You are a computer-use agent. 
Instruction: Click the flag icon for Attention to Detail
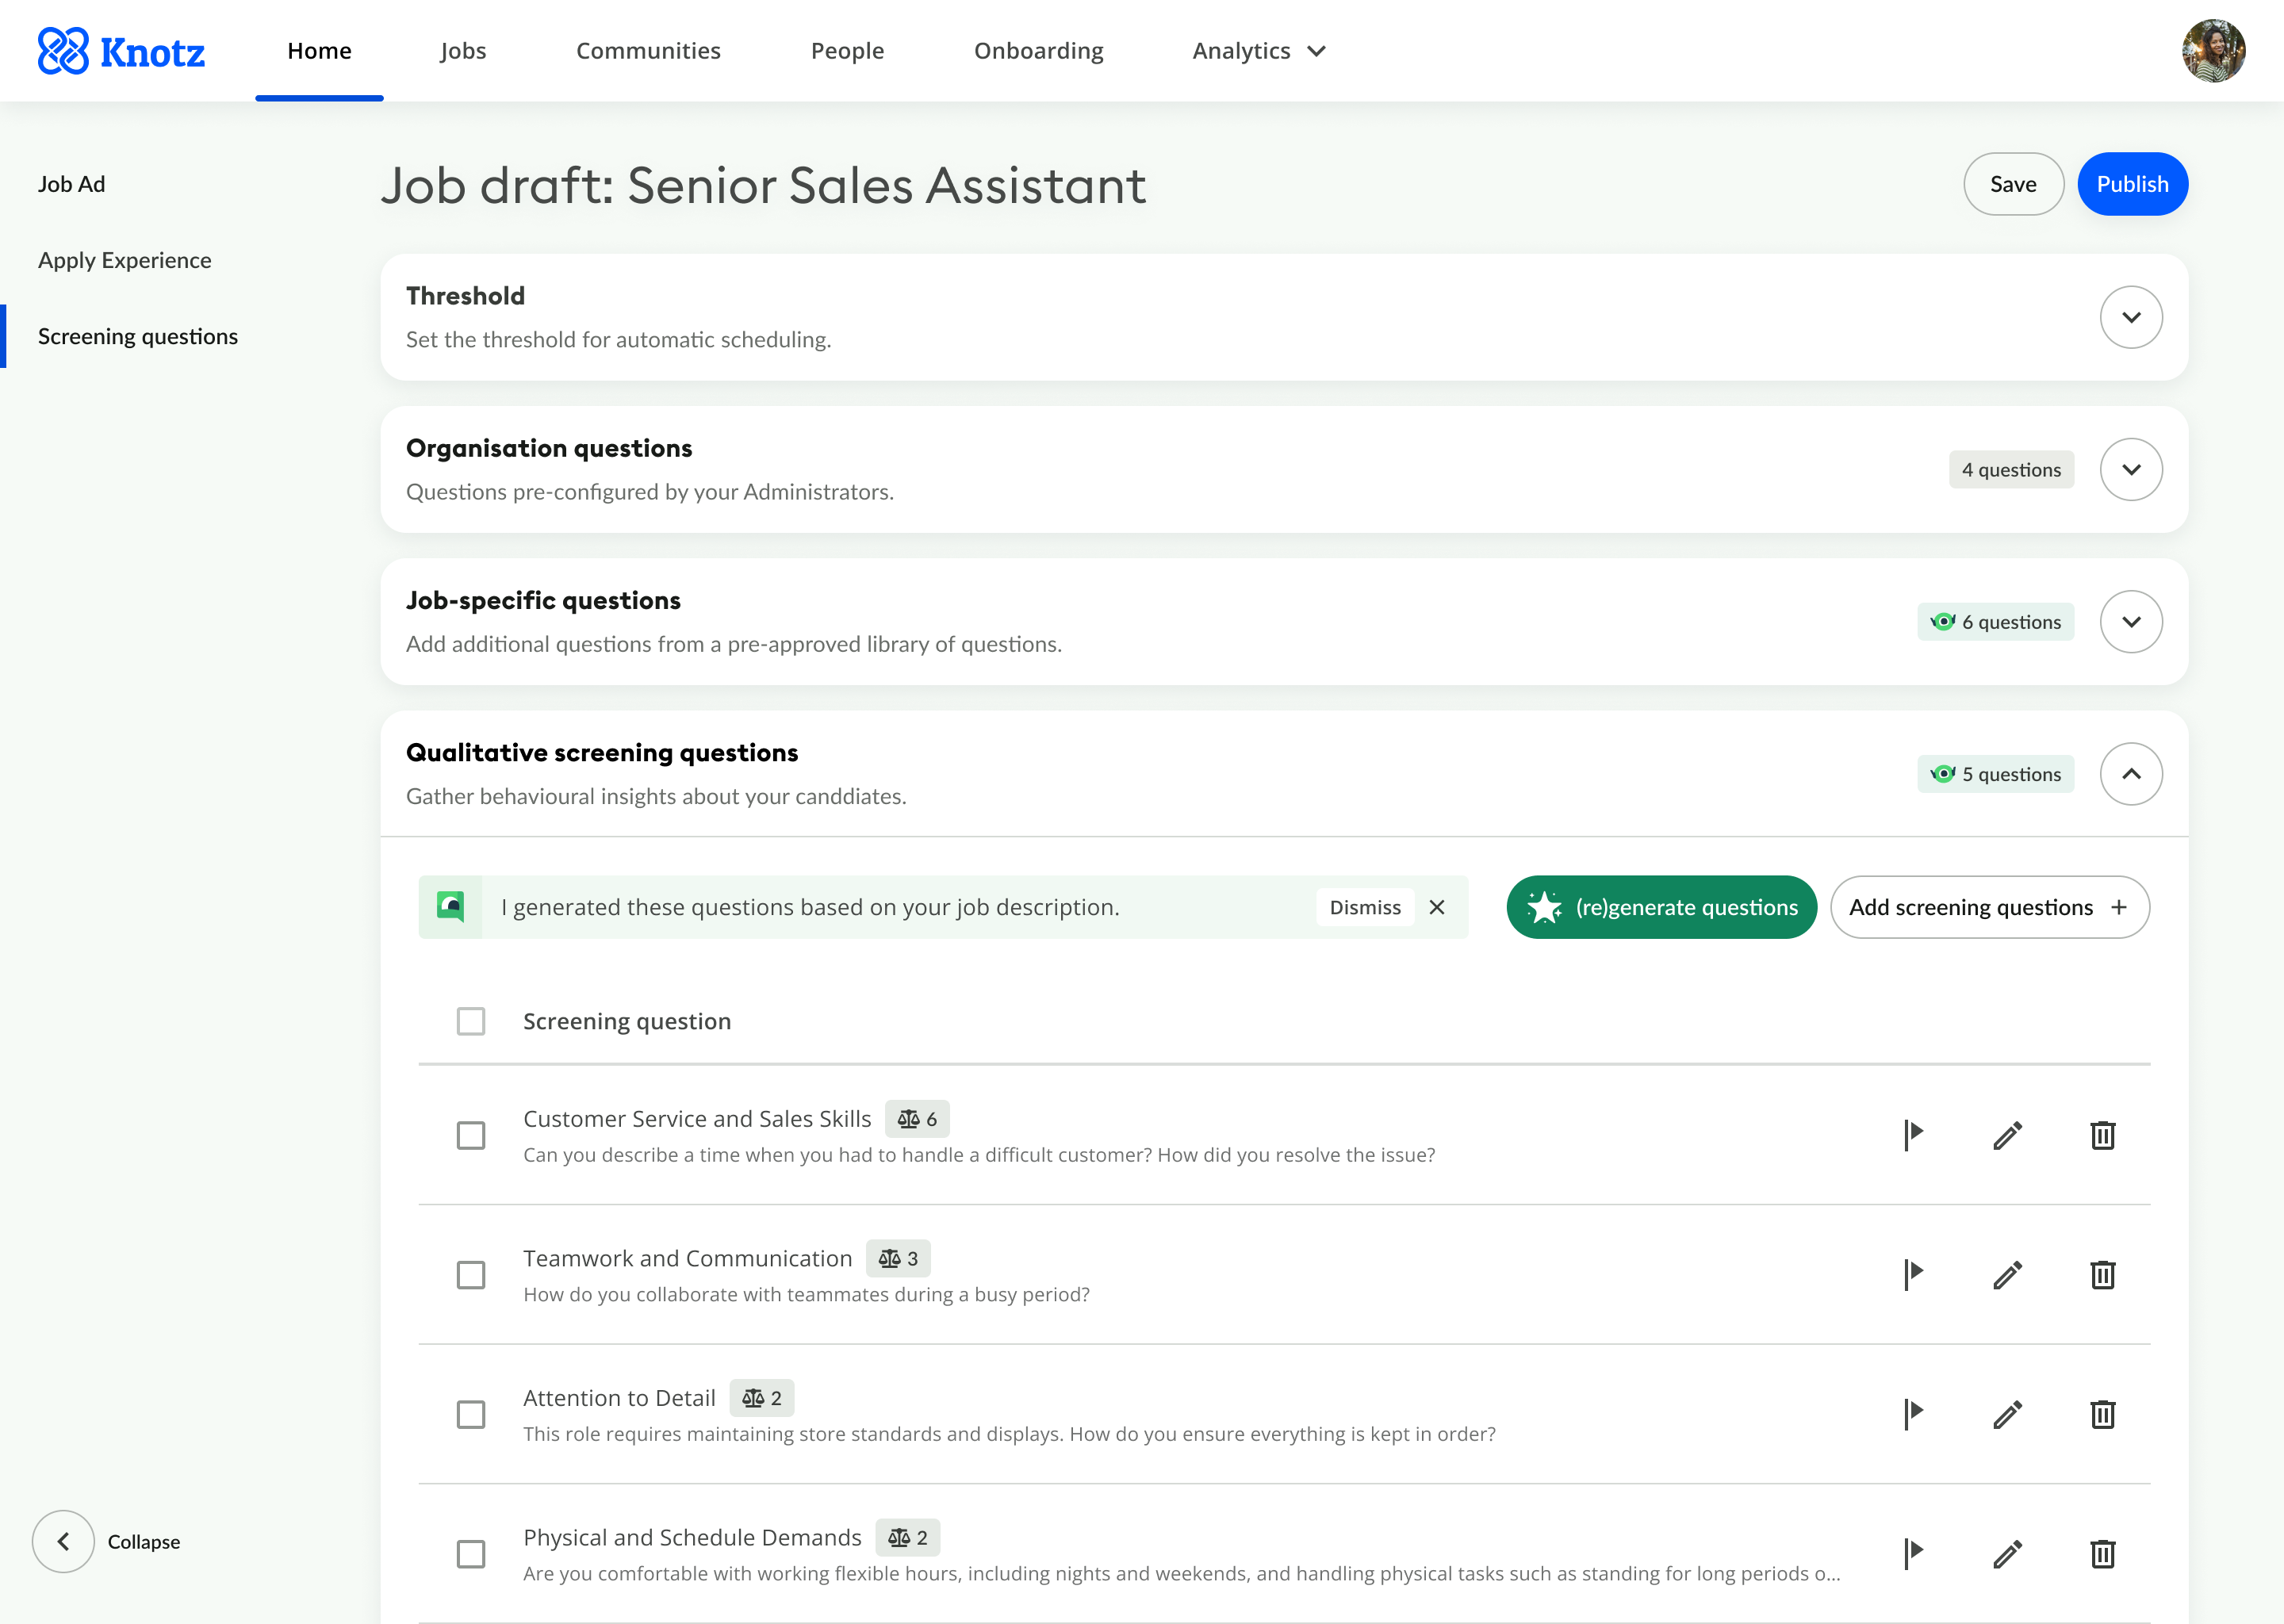click(1913, 1414)
